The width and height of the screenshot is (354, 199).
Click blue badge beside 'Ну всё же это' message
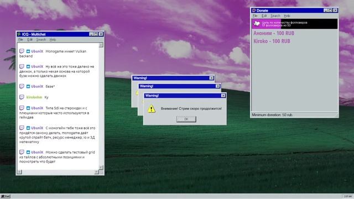click(28, 66)
